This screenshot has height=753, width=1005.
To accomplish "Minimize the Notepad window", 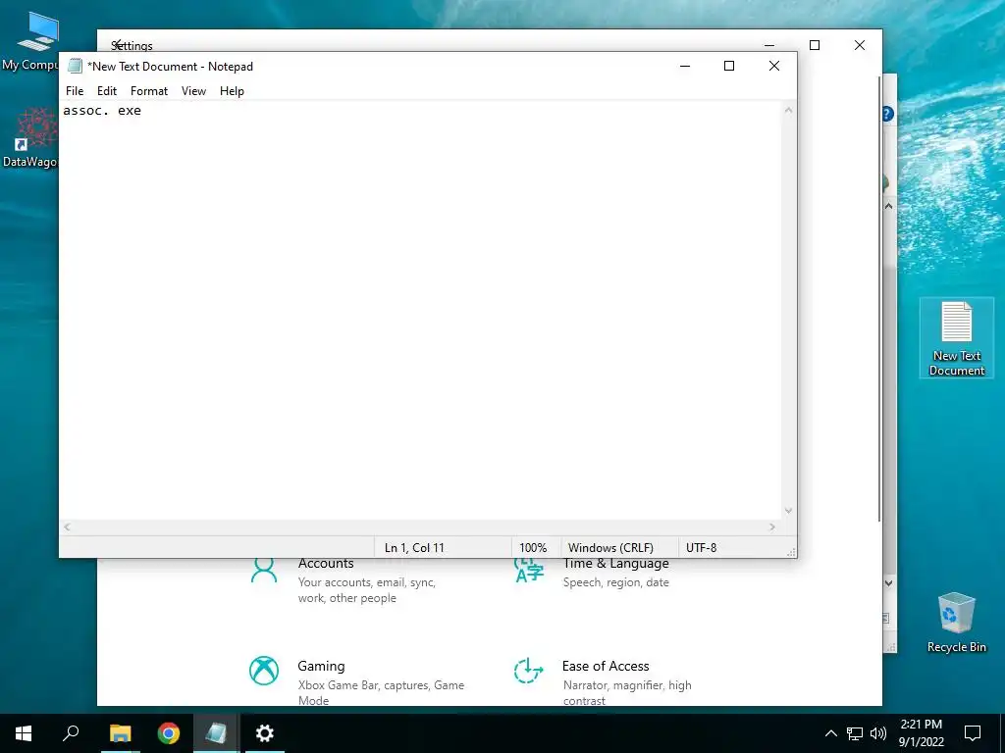I will [684, 66].
